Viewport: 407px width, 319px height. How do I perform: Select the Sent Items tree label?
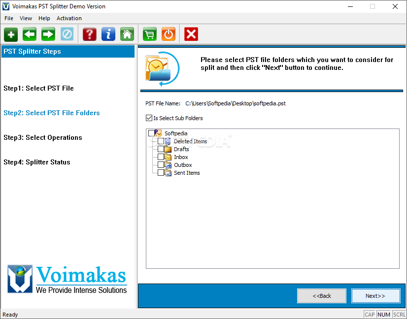[187, 173]
